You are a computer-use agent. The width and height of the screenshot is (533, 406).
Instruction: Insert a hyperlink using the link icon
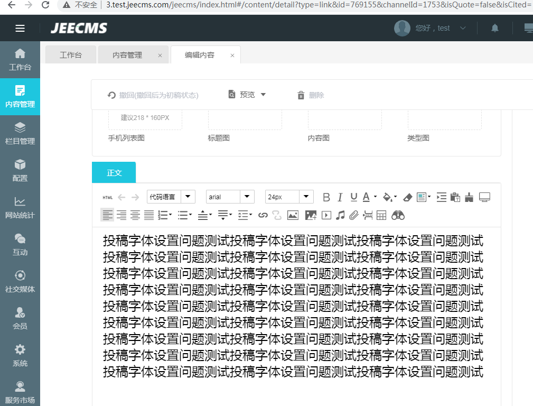click(263, 215)
